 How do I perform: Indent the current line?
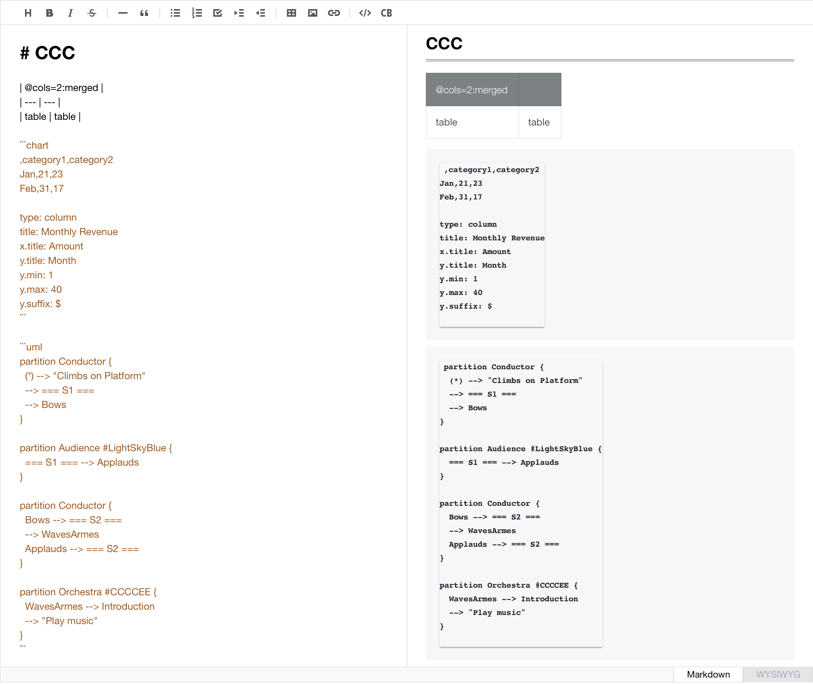(239, 13)
